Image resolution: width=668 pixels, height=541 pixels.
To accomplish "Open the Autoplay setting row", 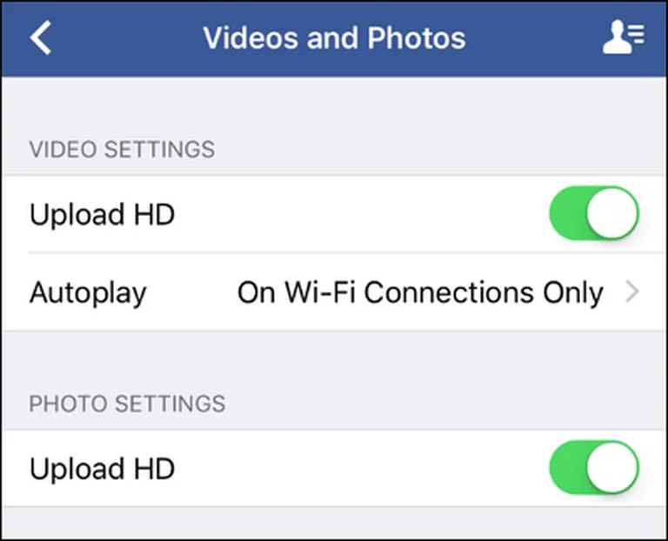I will point(334,292).
